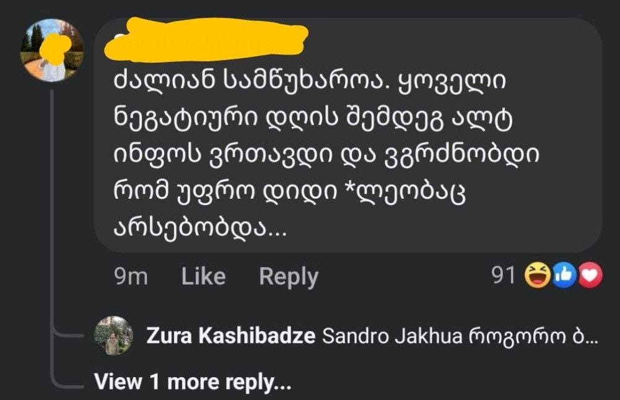The width and height of the screenshot is (620, 400).
Task: Open the top commenter's profile picture
Action: (52, 50)
